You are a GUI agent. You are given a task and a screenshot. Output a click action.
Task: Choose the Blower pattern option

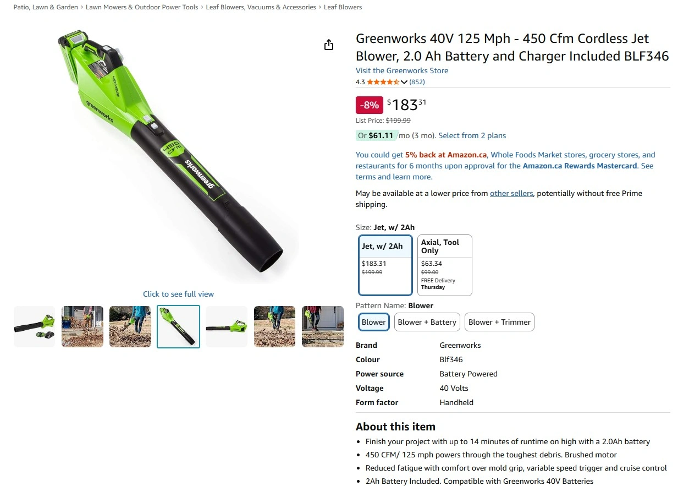click(x=374, y=322)
